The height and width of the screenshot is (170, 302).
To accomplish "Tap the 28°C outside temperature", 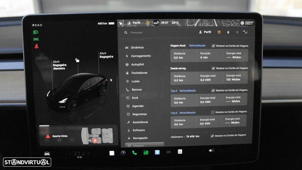I will [x=175, y=23].
